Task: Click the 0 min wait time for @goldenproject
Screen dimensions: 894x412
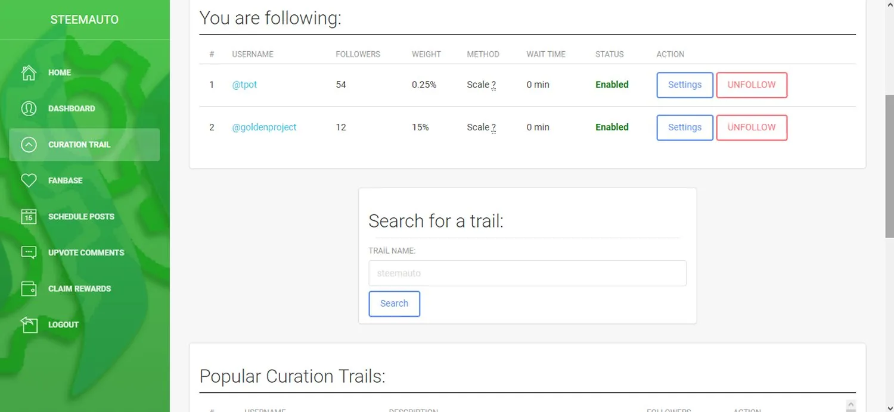Action: click(x=538, y=127)
